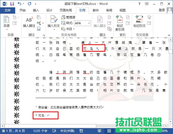Click the Redo/Repeat icon in quick access toolbar
Viewport: 173px width, 134px height.
tap(29, 4)
